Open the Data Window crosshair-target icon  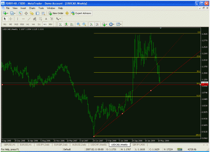click(x=26, y=13)
